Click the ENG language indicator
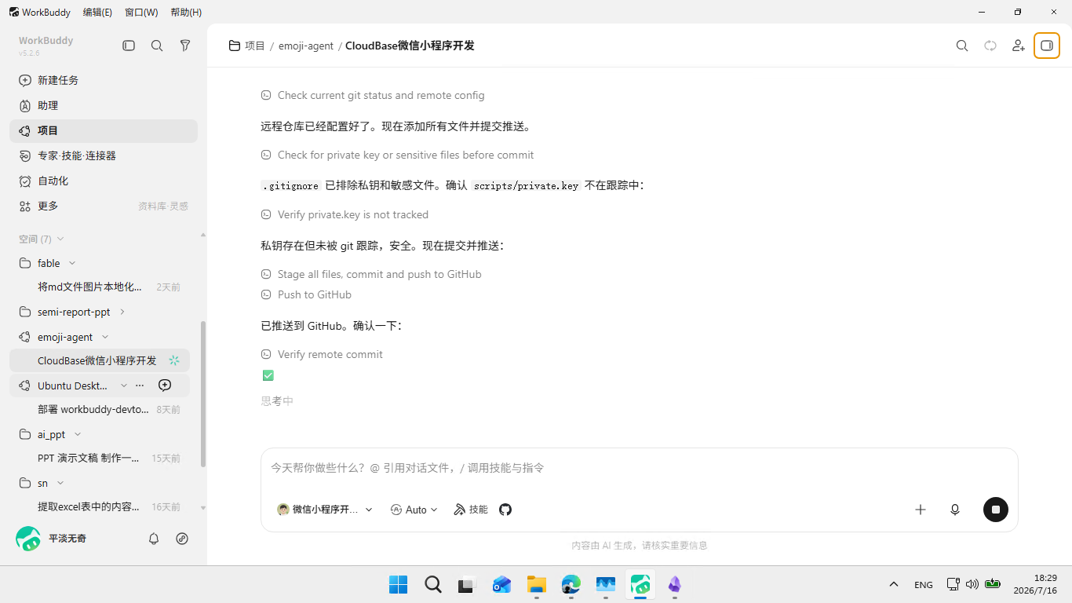Image resolution: width=1072 pixels, height=603 pixels. pos(924,584)
